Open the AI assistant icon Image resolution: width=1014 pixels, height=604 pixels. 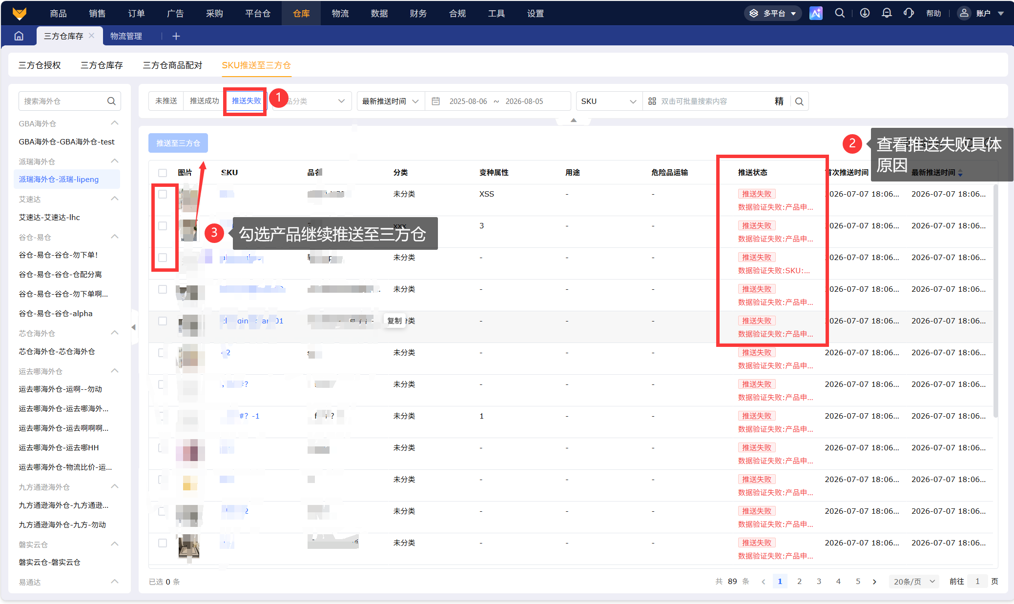(816, 13)
